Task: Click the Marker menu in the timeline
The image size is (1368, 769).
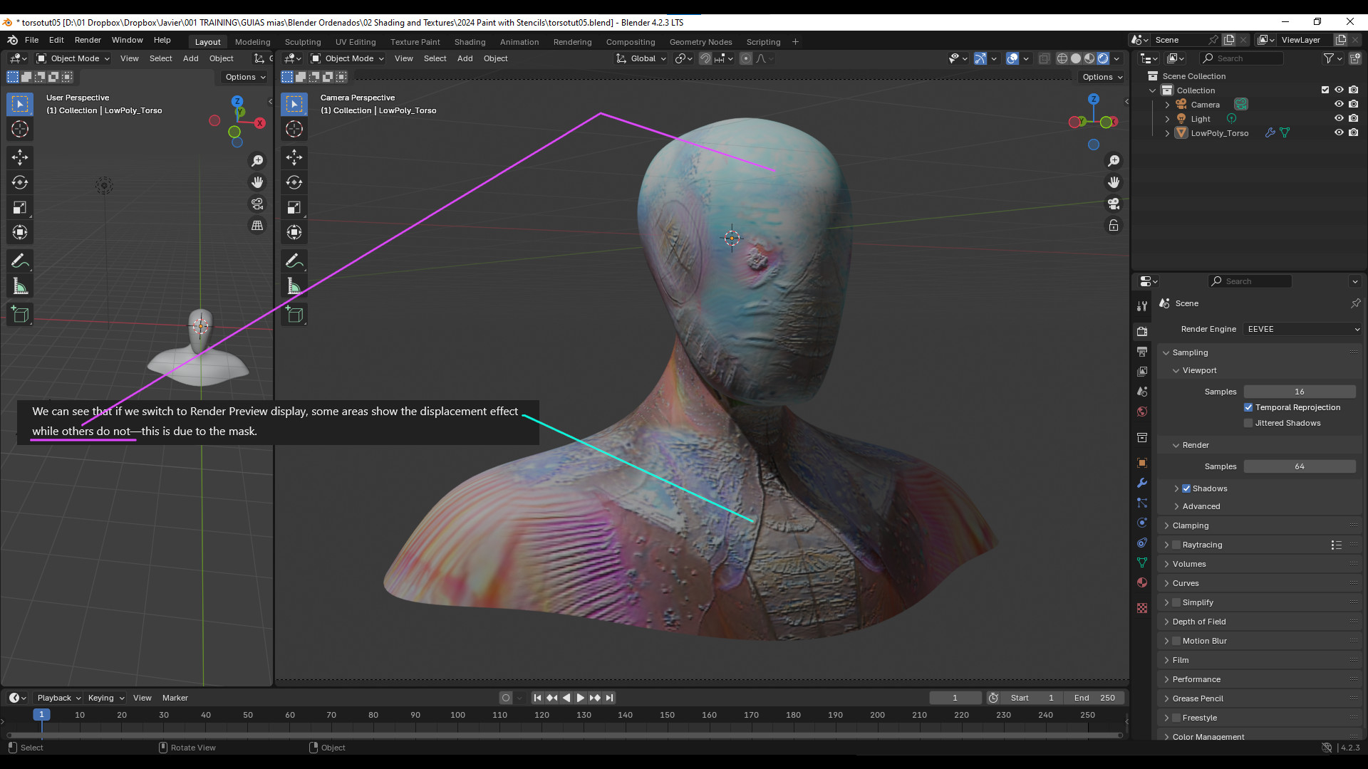Action: 175,698
